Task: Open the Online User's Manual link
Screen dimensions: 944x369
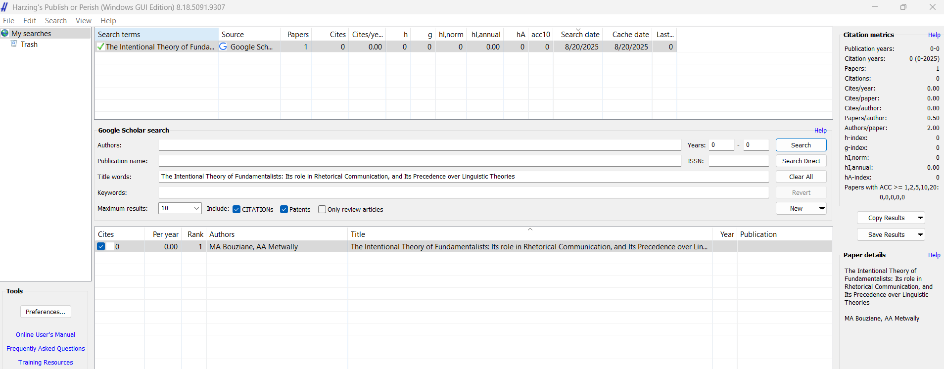Action: 46,335
